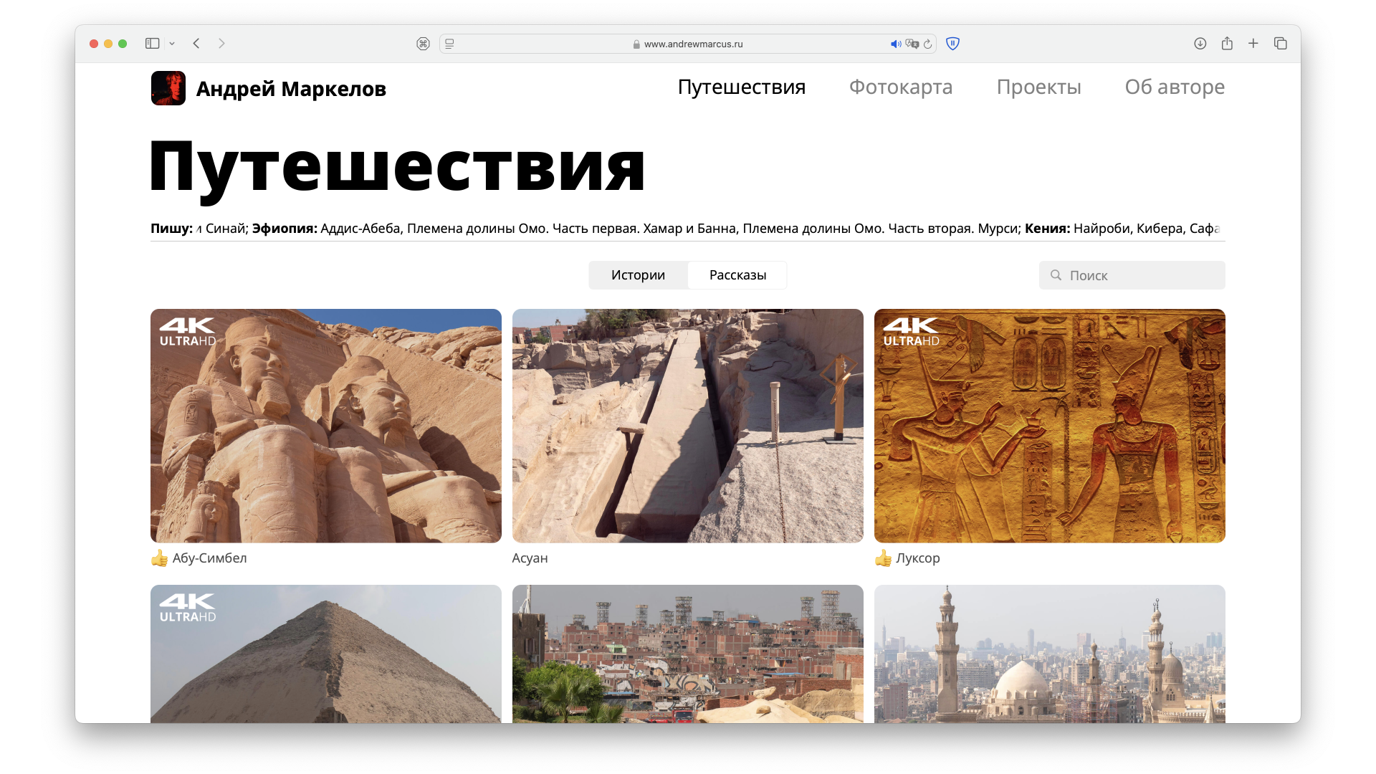Expand the sidebar tab group dropdown arrow

[172, 44]
